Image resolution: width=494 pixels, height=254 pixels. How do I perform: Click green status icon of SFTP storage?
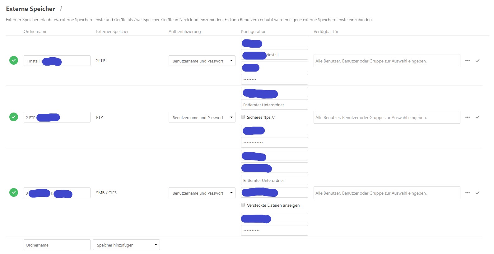click(x=14, y=60)
